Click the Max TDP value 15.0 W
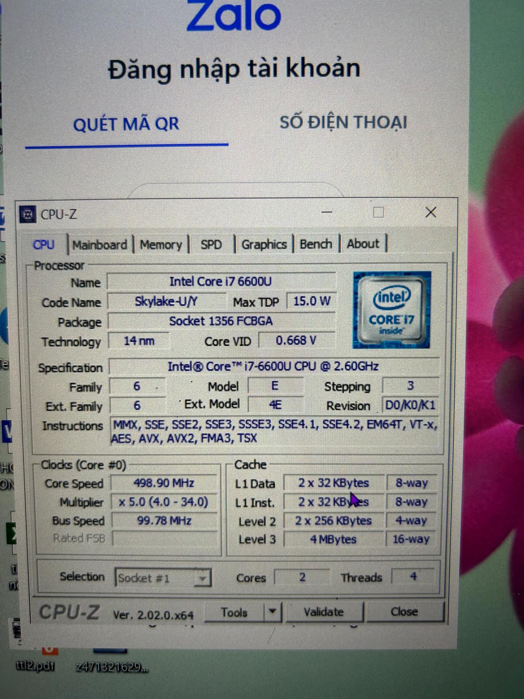 point(311,301)
